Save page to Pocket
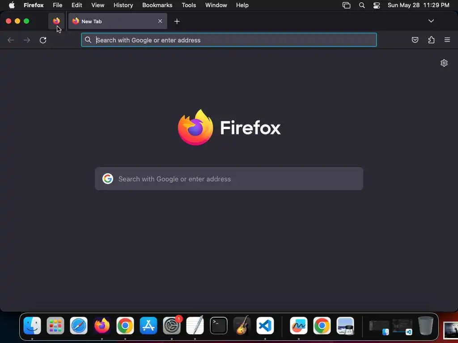Image resolution: width=458 pixels, height=343 pixels. tap(415, 40)
